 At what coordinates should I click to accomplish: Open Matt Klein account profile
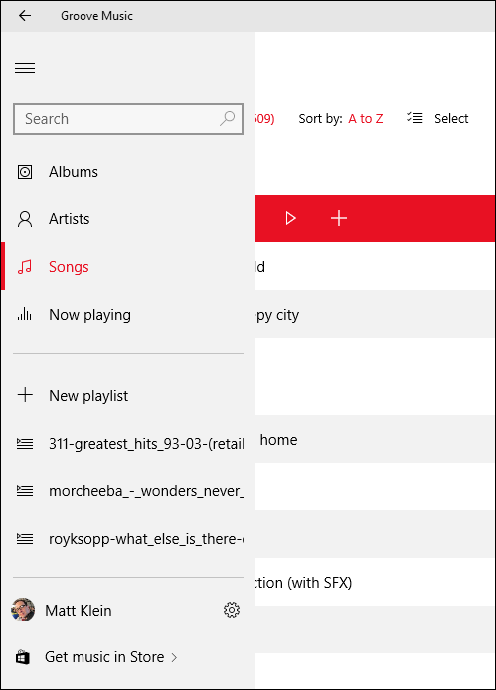tap(78, 611)
